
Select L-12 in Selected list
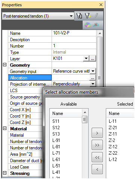point(113,160)
